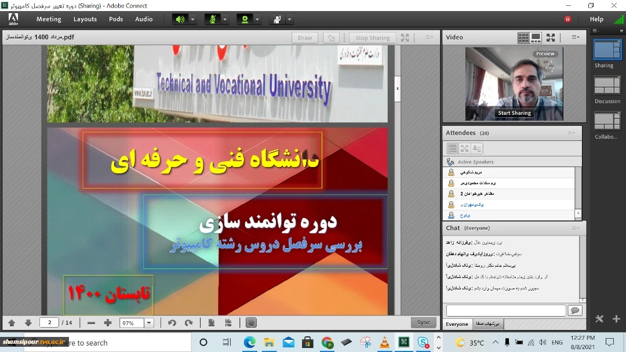Click the fit width view icon
This screenshot has height=352, width=626.
tap(228, 323)
